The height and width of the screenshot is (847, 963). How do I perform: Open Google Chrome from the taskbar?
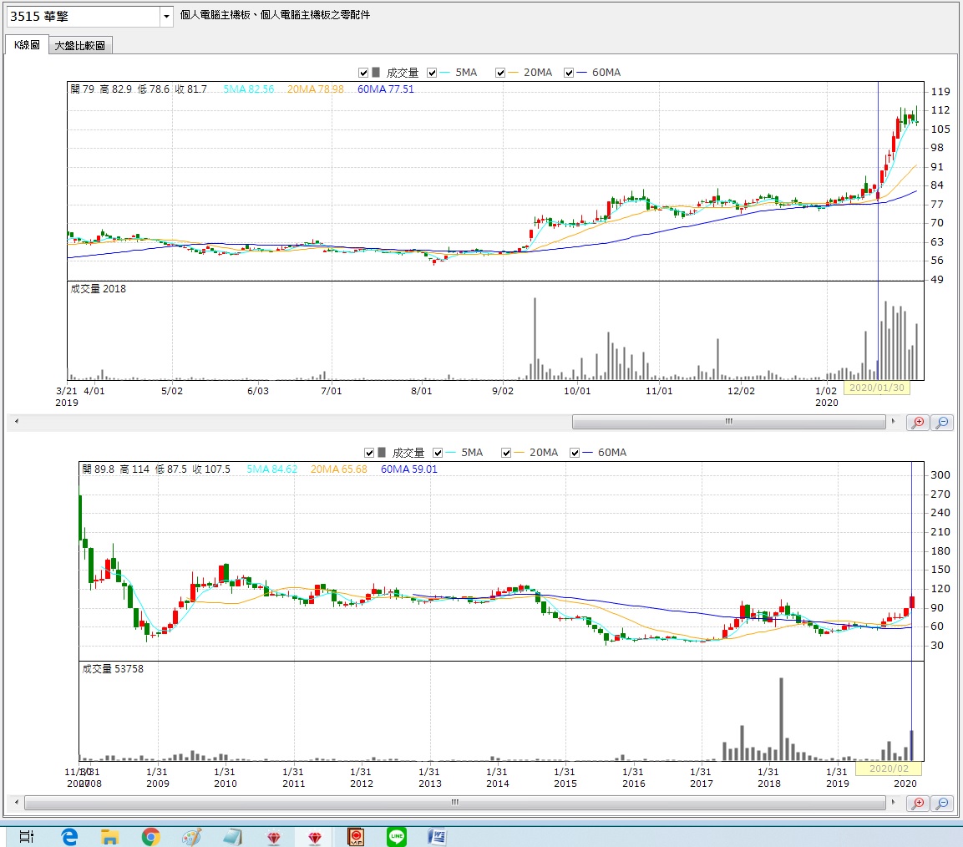150,836
